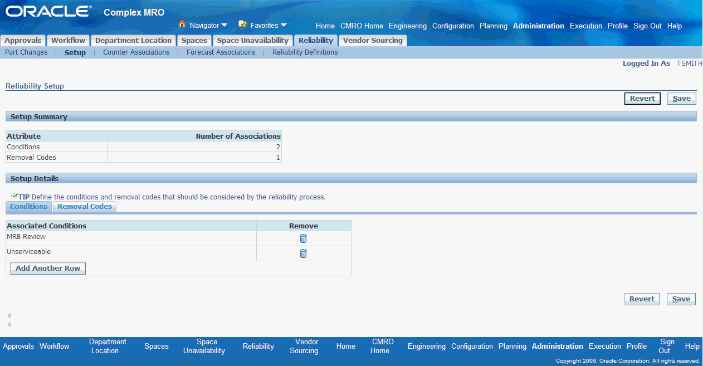
Task: Switch to the Spaces tab
Action: (x=194, y=41)
